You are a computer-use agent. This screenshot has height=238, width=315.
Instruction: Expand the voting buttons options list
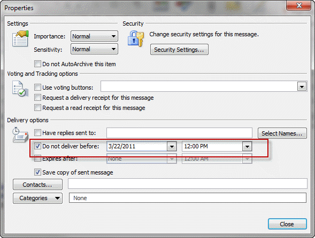(302, 87)
